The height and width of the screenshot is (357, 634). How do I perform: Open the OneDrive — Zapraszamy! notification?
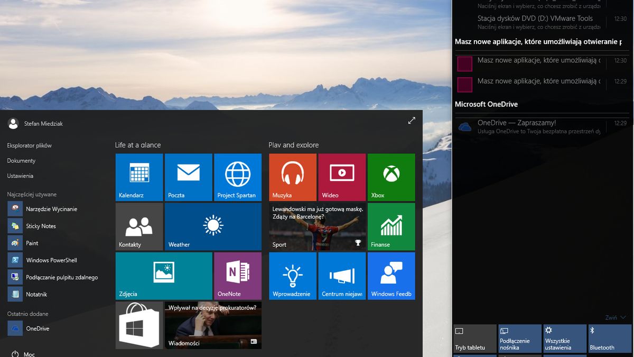point(542,126)
